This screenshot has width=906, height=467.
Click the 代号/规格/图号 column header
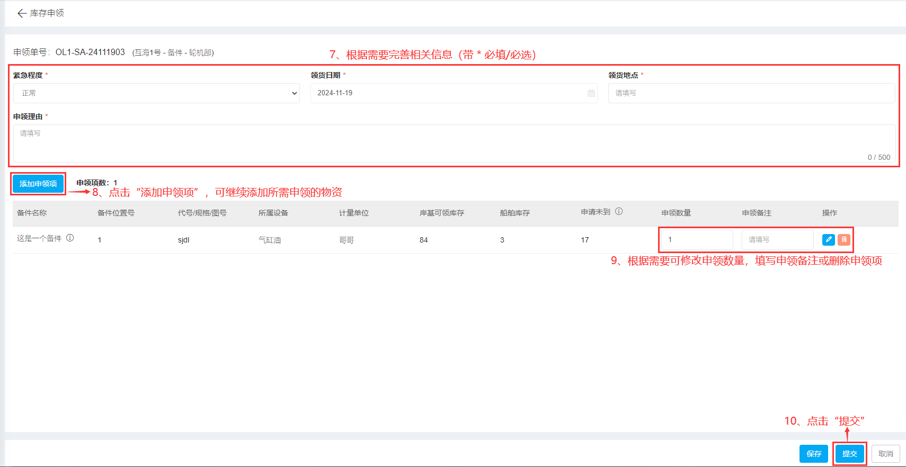[202, 213]
